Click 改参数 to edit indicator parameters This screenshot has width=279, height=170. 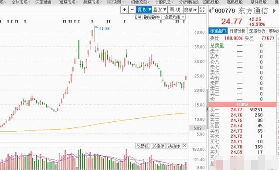(x=143, y=146)
